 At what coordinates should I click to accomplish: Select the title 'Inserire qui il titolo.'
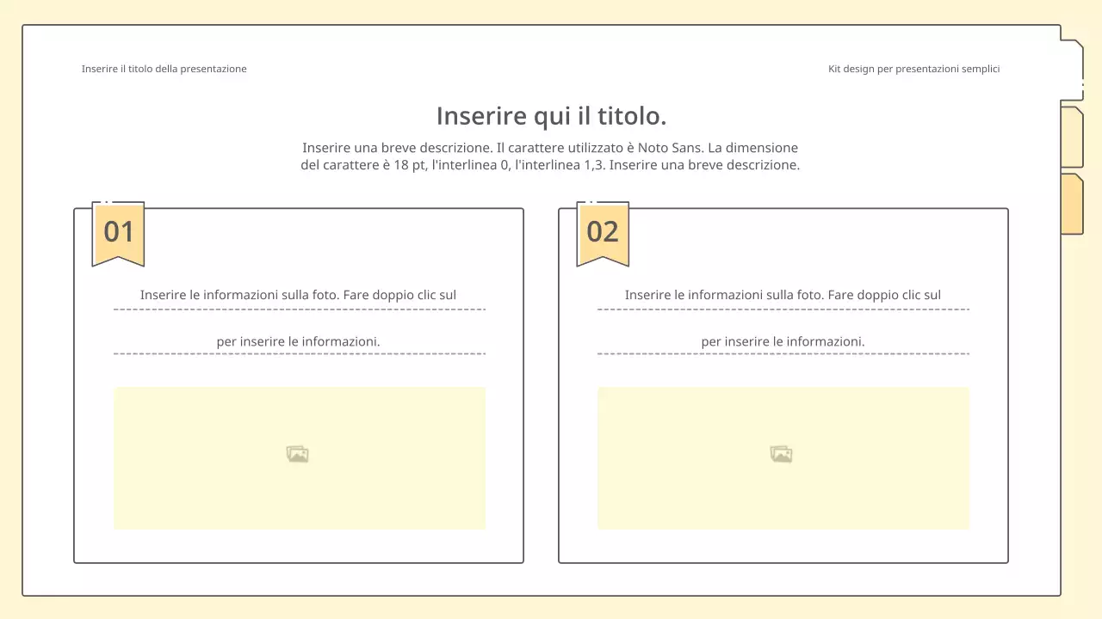click(551, 115)
